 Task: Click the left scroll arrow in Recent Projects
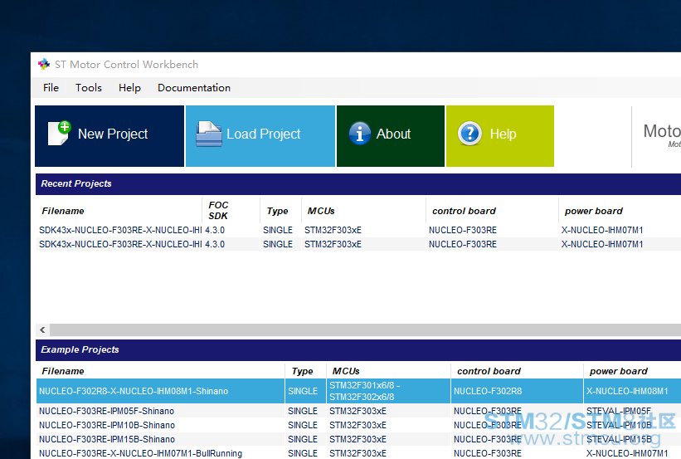(x=42, y=330)
